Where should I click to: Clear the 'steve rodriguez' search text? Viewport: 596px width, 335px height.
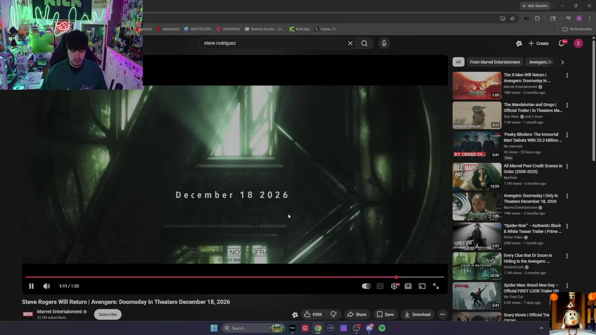[x=350, y=43]
